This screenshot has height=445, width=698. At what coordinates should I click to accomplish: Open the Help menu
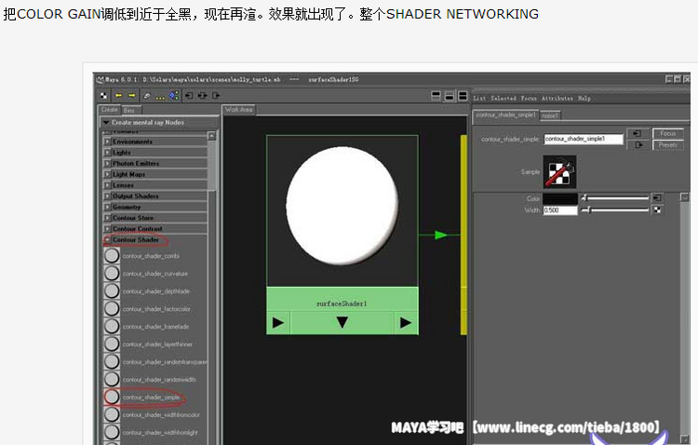tap(584, 99)
